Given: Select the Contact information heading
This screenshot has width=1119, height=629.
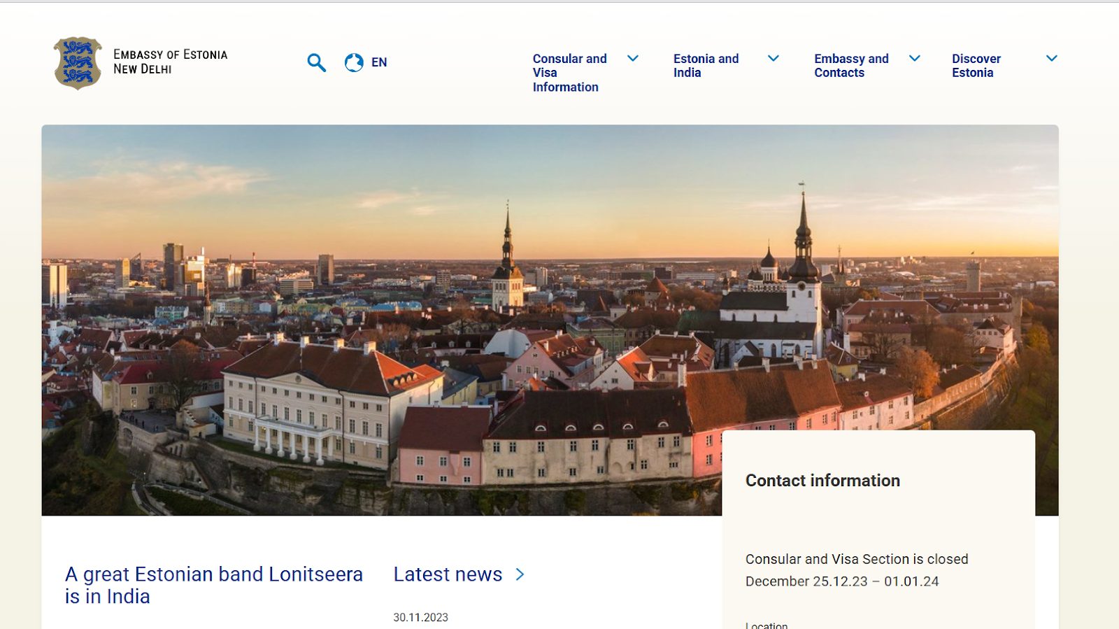Looking at the screenshot, I should [x=822, y=481].
